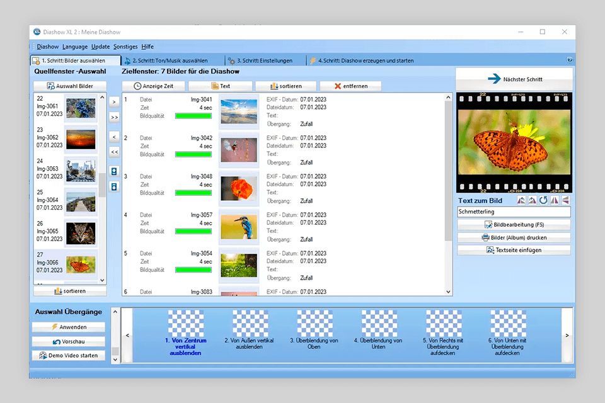Click Demo Video starten button

point(69,356)
